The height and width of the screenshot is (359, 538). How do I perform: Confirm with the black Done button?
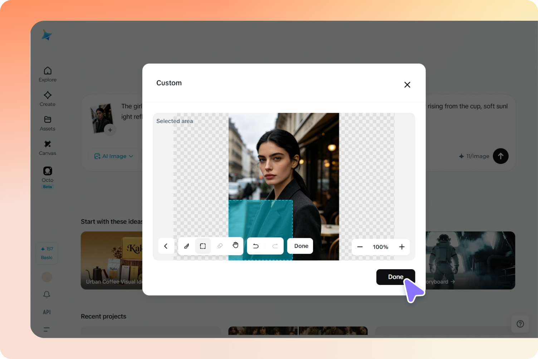click(396, 277)
